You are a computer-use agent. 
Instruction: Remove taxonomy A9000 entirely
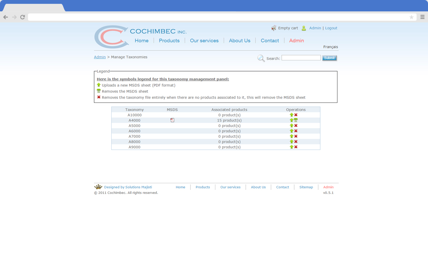tap(296, 147)
